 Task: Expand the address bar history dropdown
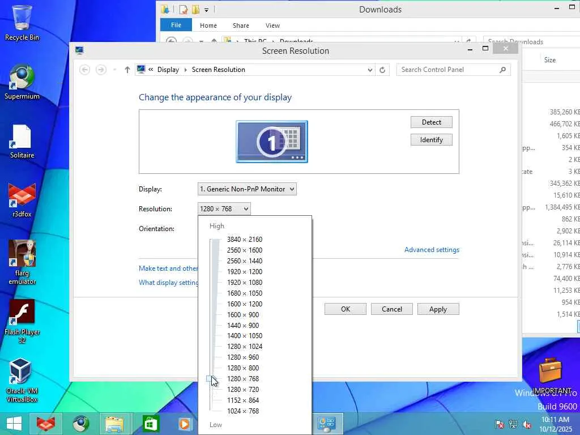[370, 70]
